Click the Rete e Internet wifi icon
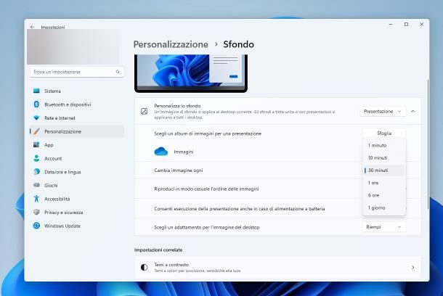 (x=36, y=118)
